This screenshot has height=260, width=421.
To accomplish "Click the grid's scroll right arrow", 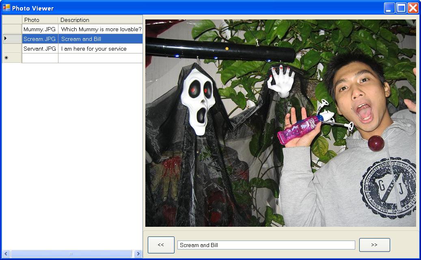I will (138, 254).
